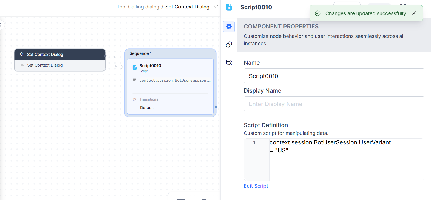Open the instance tree icon in side panel
Viewport: 431px width, 200px height.
coord(229,63)
